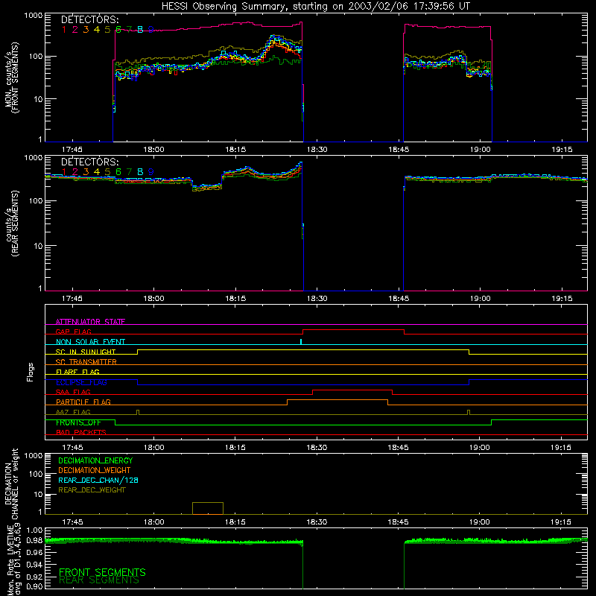Click blue detector 9 in front segments legend
The width and height of the screenshot is (596, 596).
pos(151,30)
